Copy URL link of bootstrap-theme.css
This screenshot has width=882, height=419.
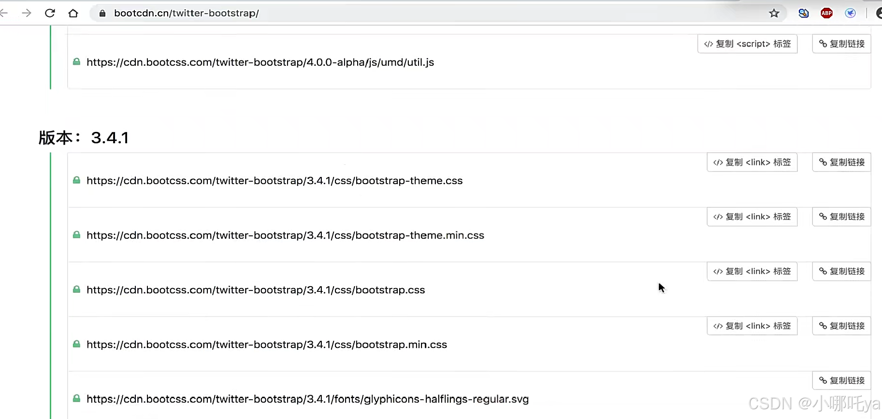(x=841, y=162)
